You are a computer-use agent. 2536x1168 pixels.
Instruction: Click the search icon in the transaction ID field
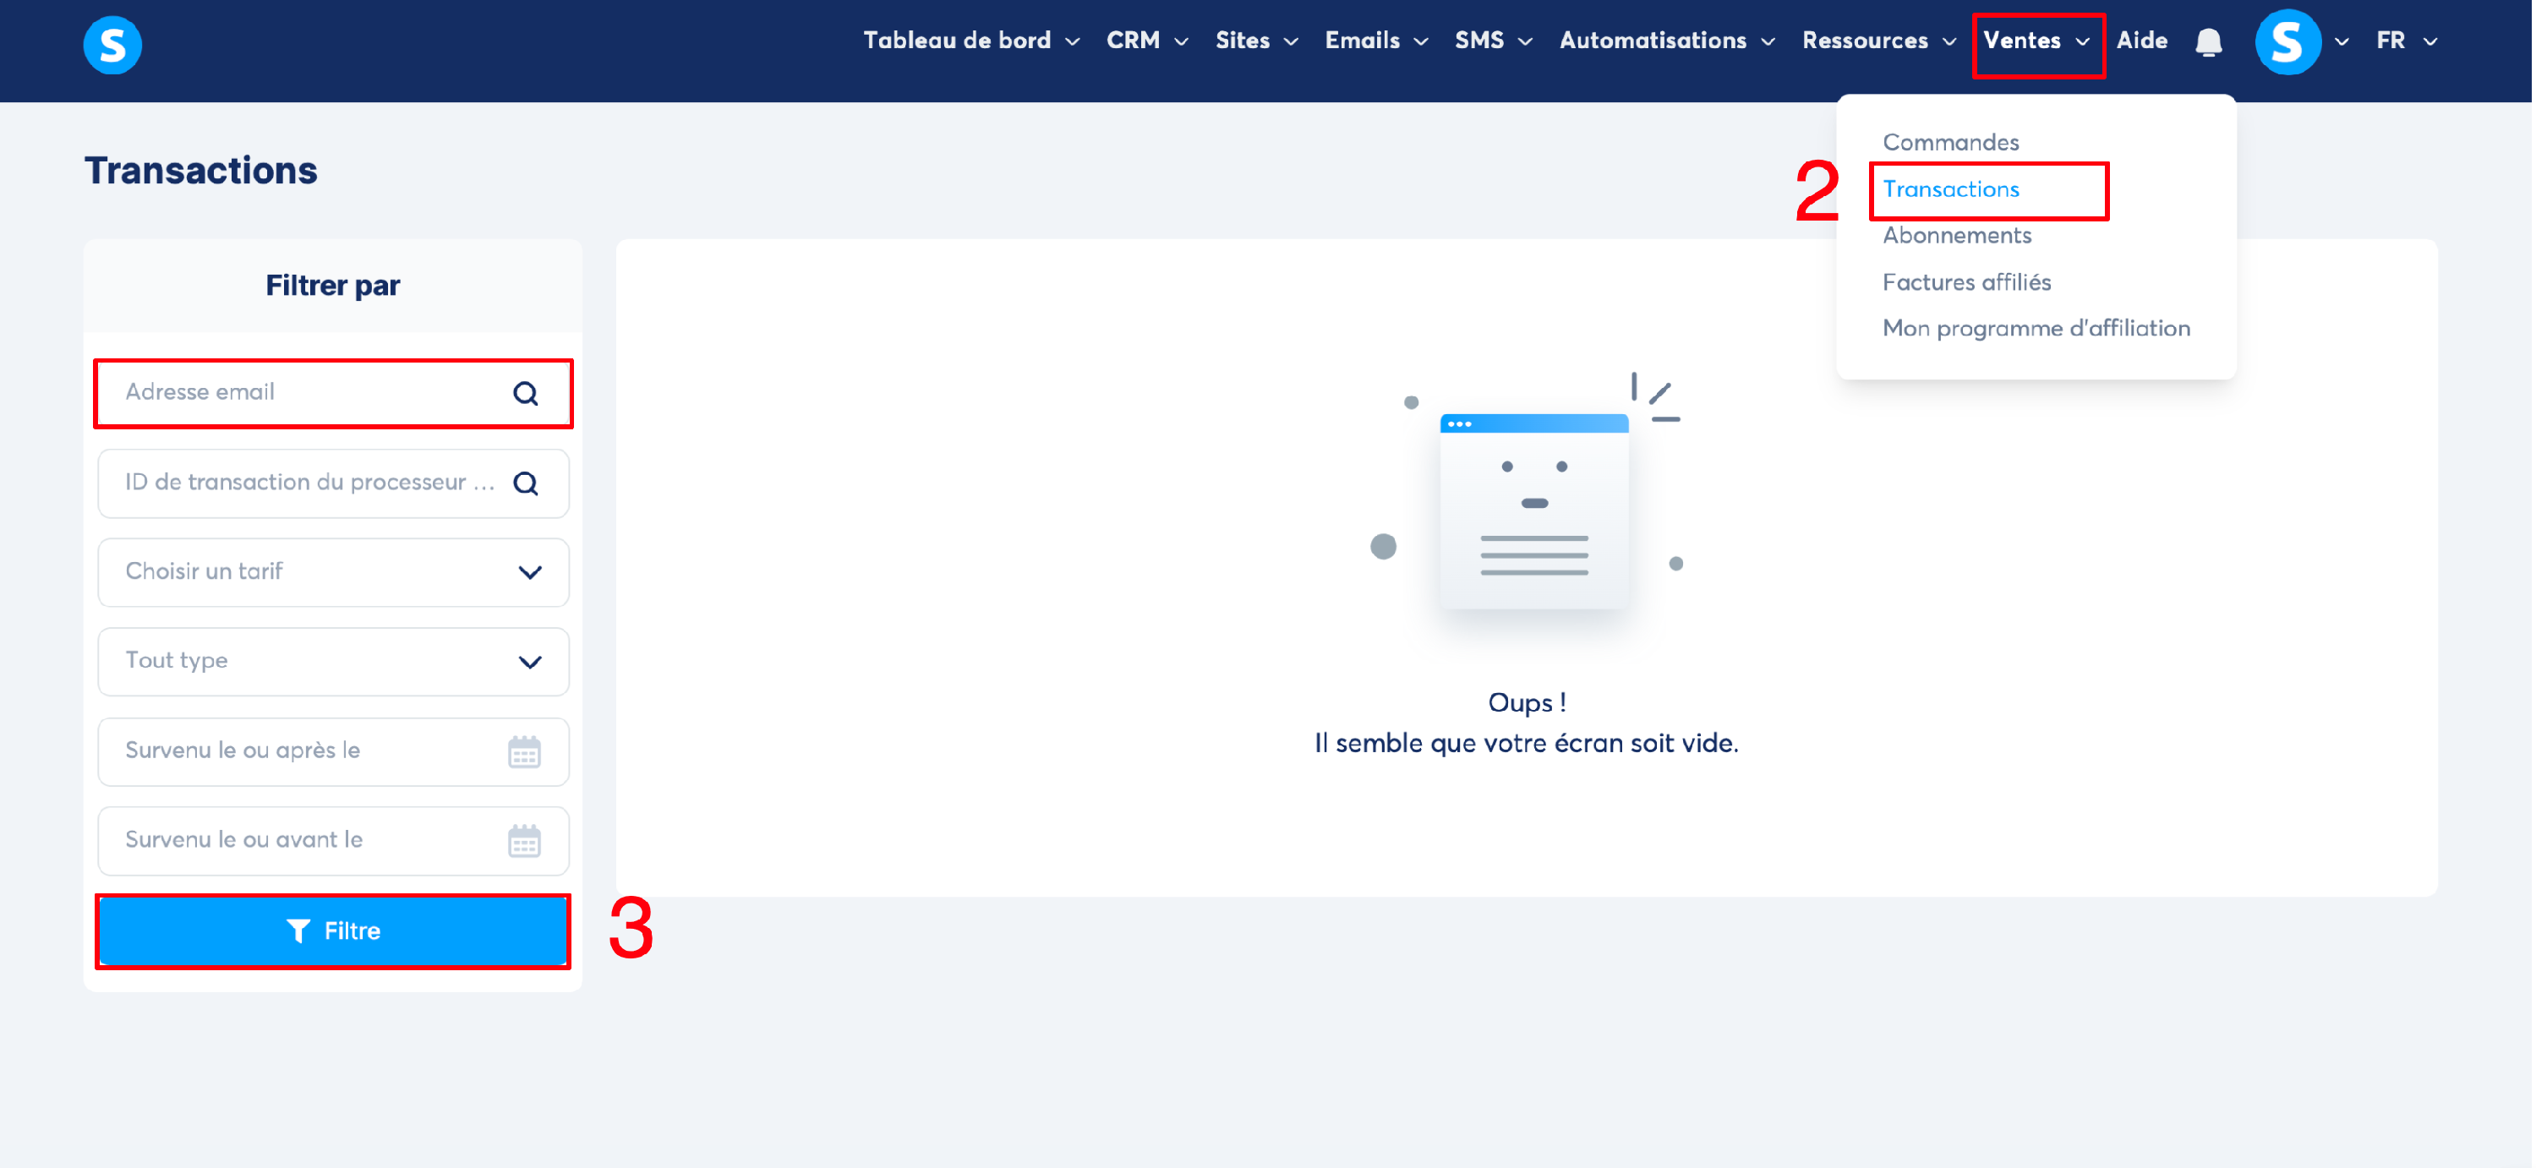coord(526,483)
